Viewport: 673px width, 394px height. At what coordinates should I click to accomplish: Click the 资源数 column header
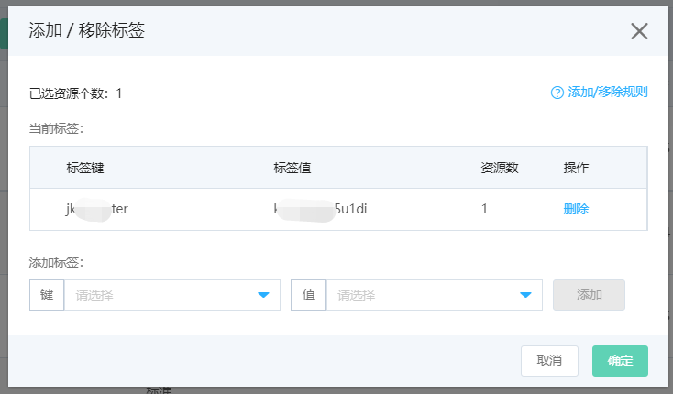[x=500, y=168]
